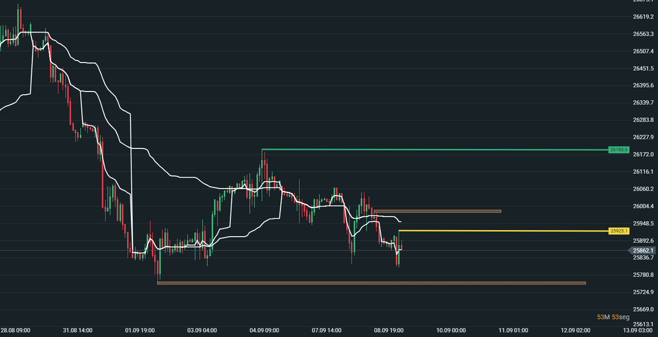
Task: Click the 26619.2 price axis label
Action: tap(643, 17)
